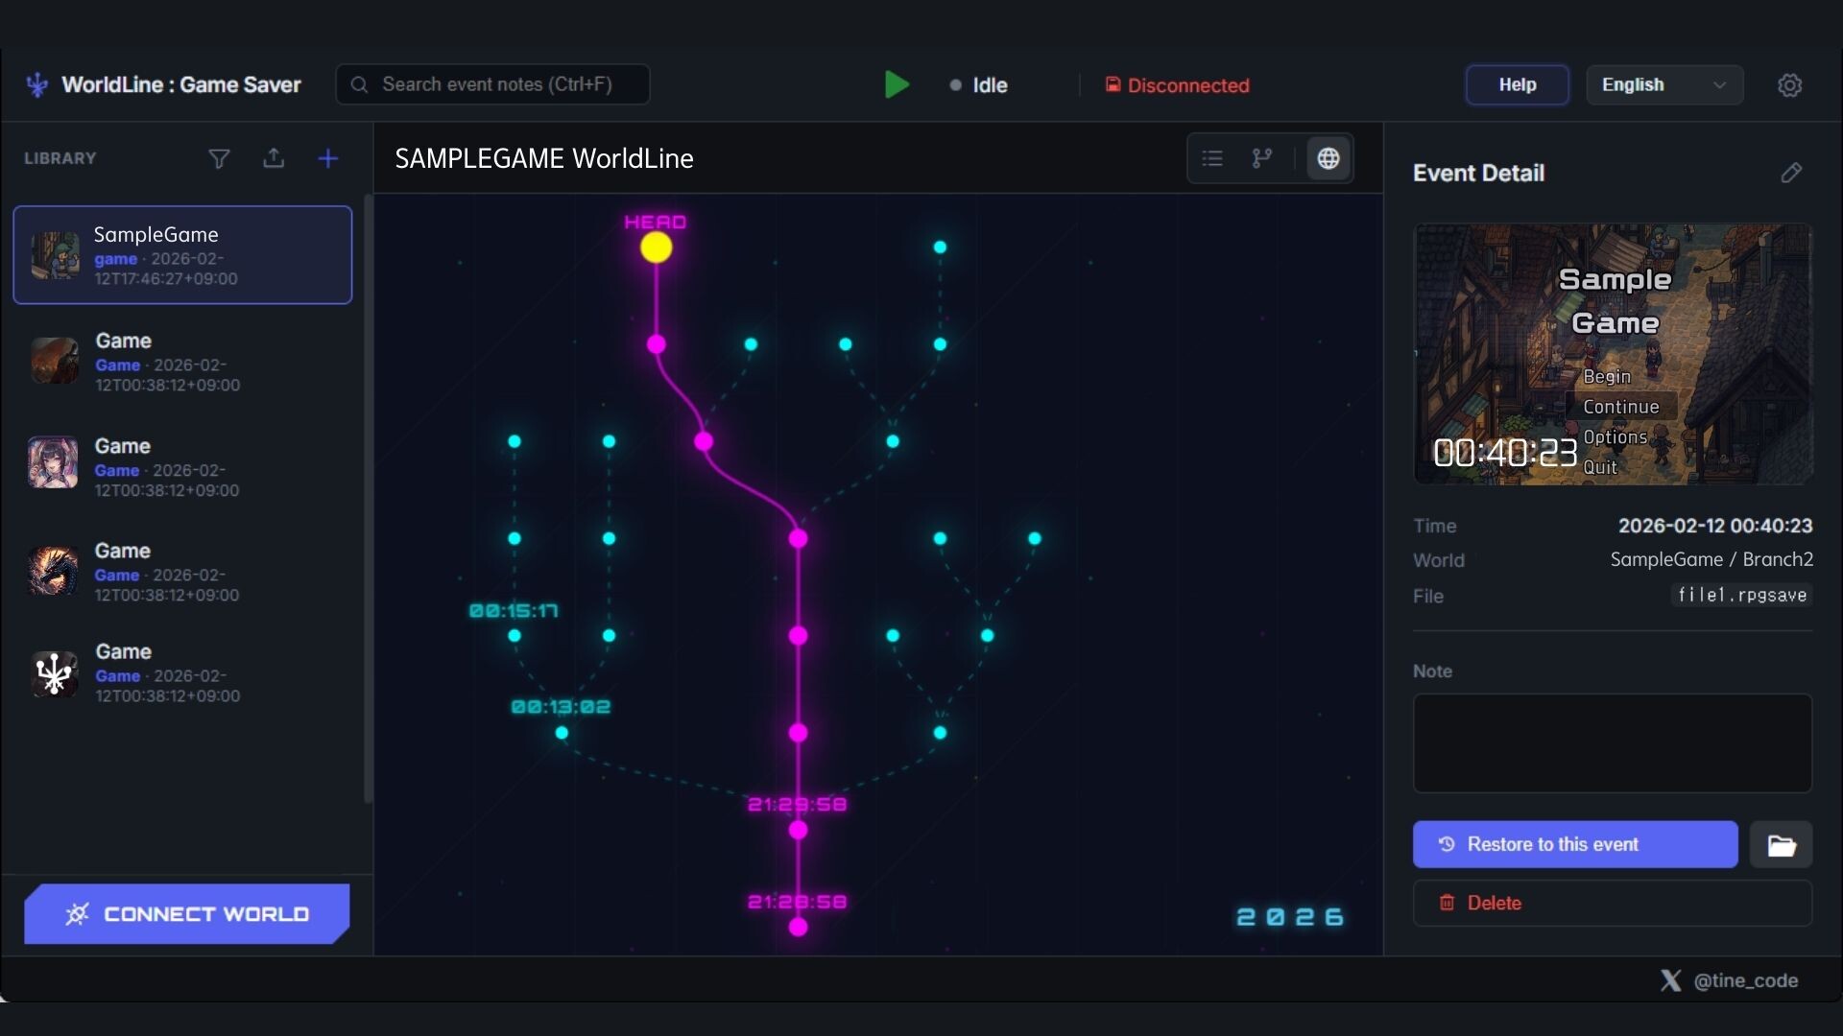
Task: Click the Help button
Action: [1517, 85]
